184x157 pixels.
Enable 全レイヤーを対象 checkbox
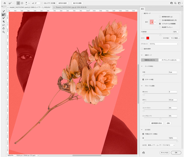click(x=42, y=3)
